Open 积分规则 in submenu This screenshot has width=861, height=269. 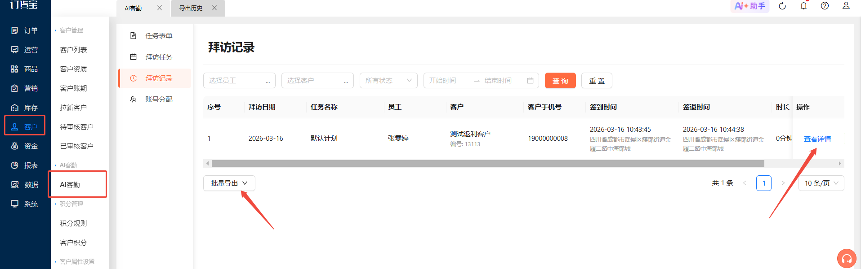tap(74, 223)
